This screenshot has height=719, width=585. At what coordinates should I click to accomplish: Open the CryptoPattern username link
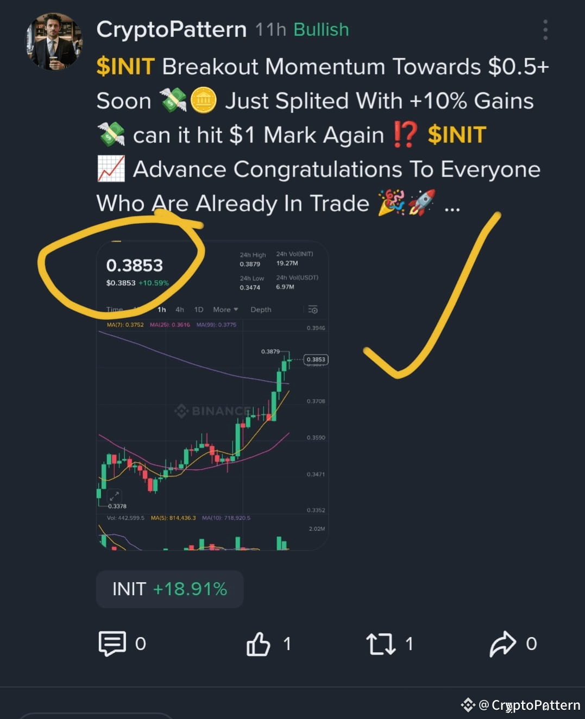pyautogui.click(x=172, y=29)
